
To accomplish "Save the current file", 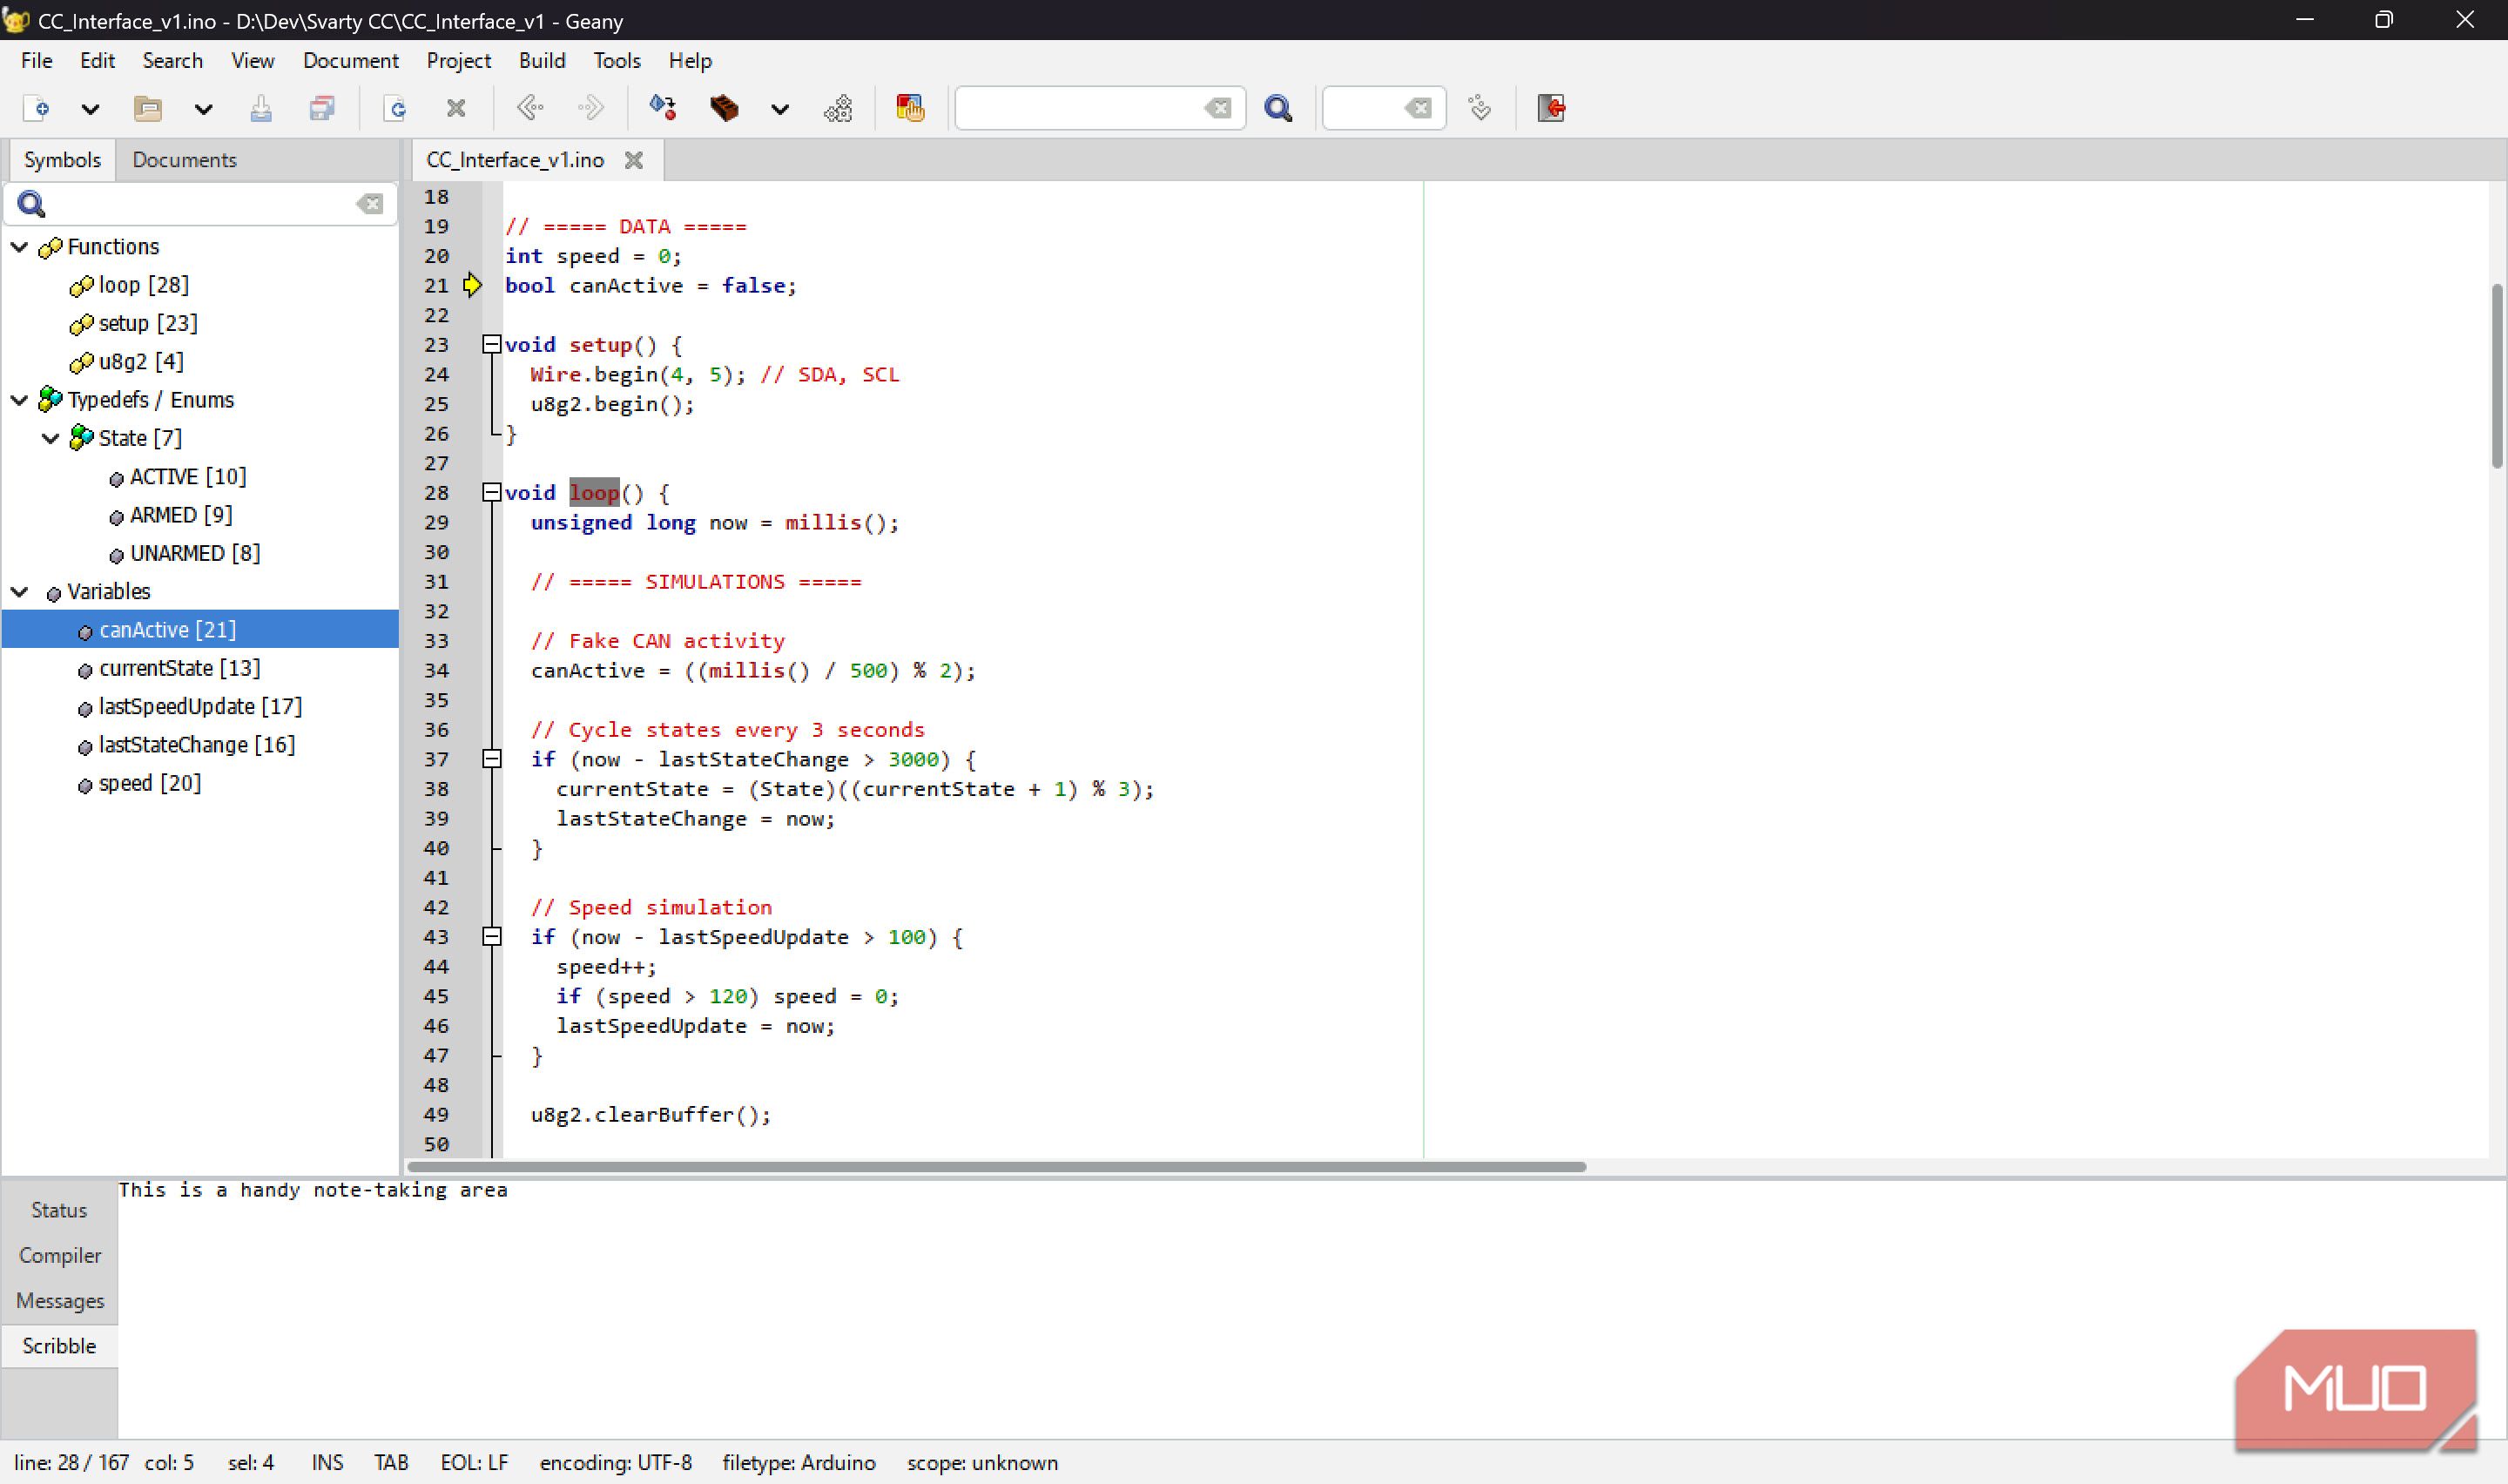I will (261, 108).
